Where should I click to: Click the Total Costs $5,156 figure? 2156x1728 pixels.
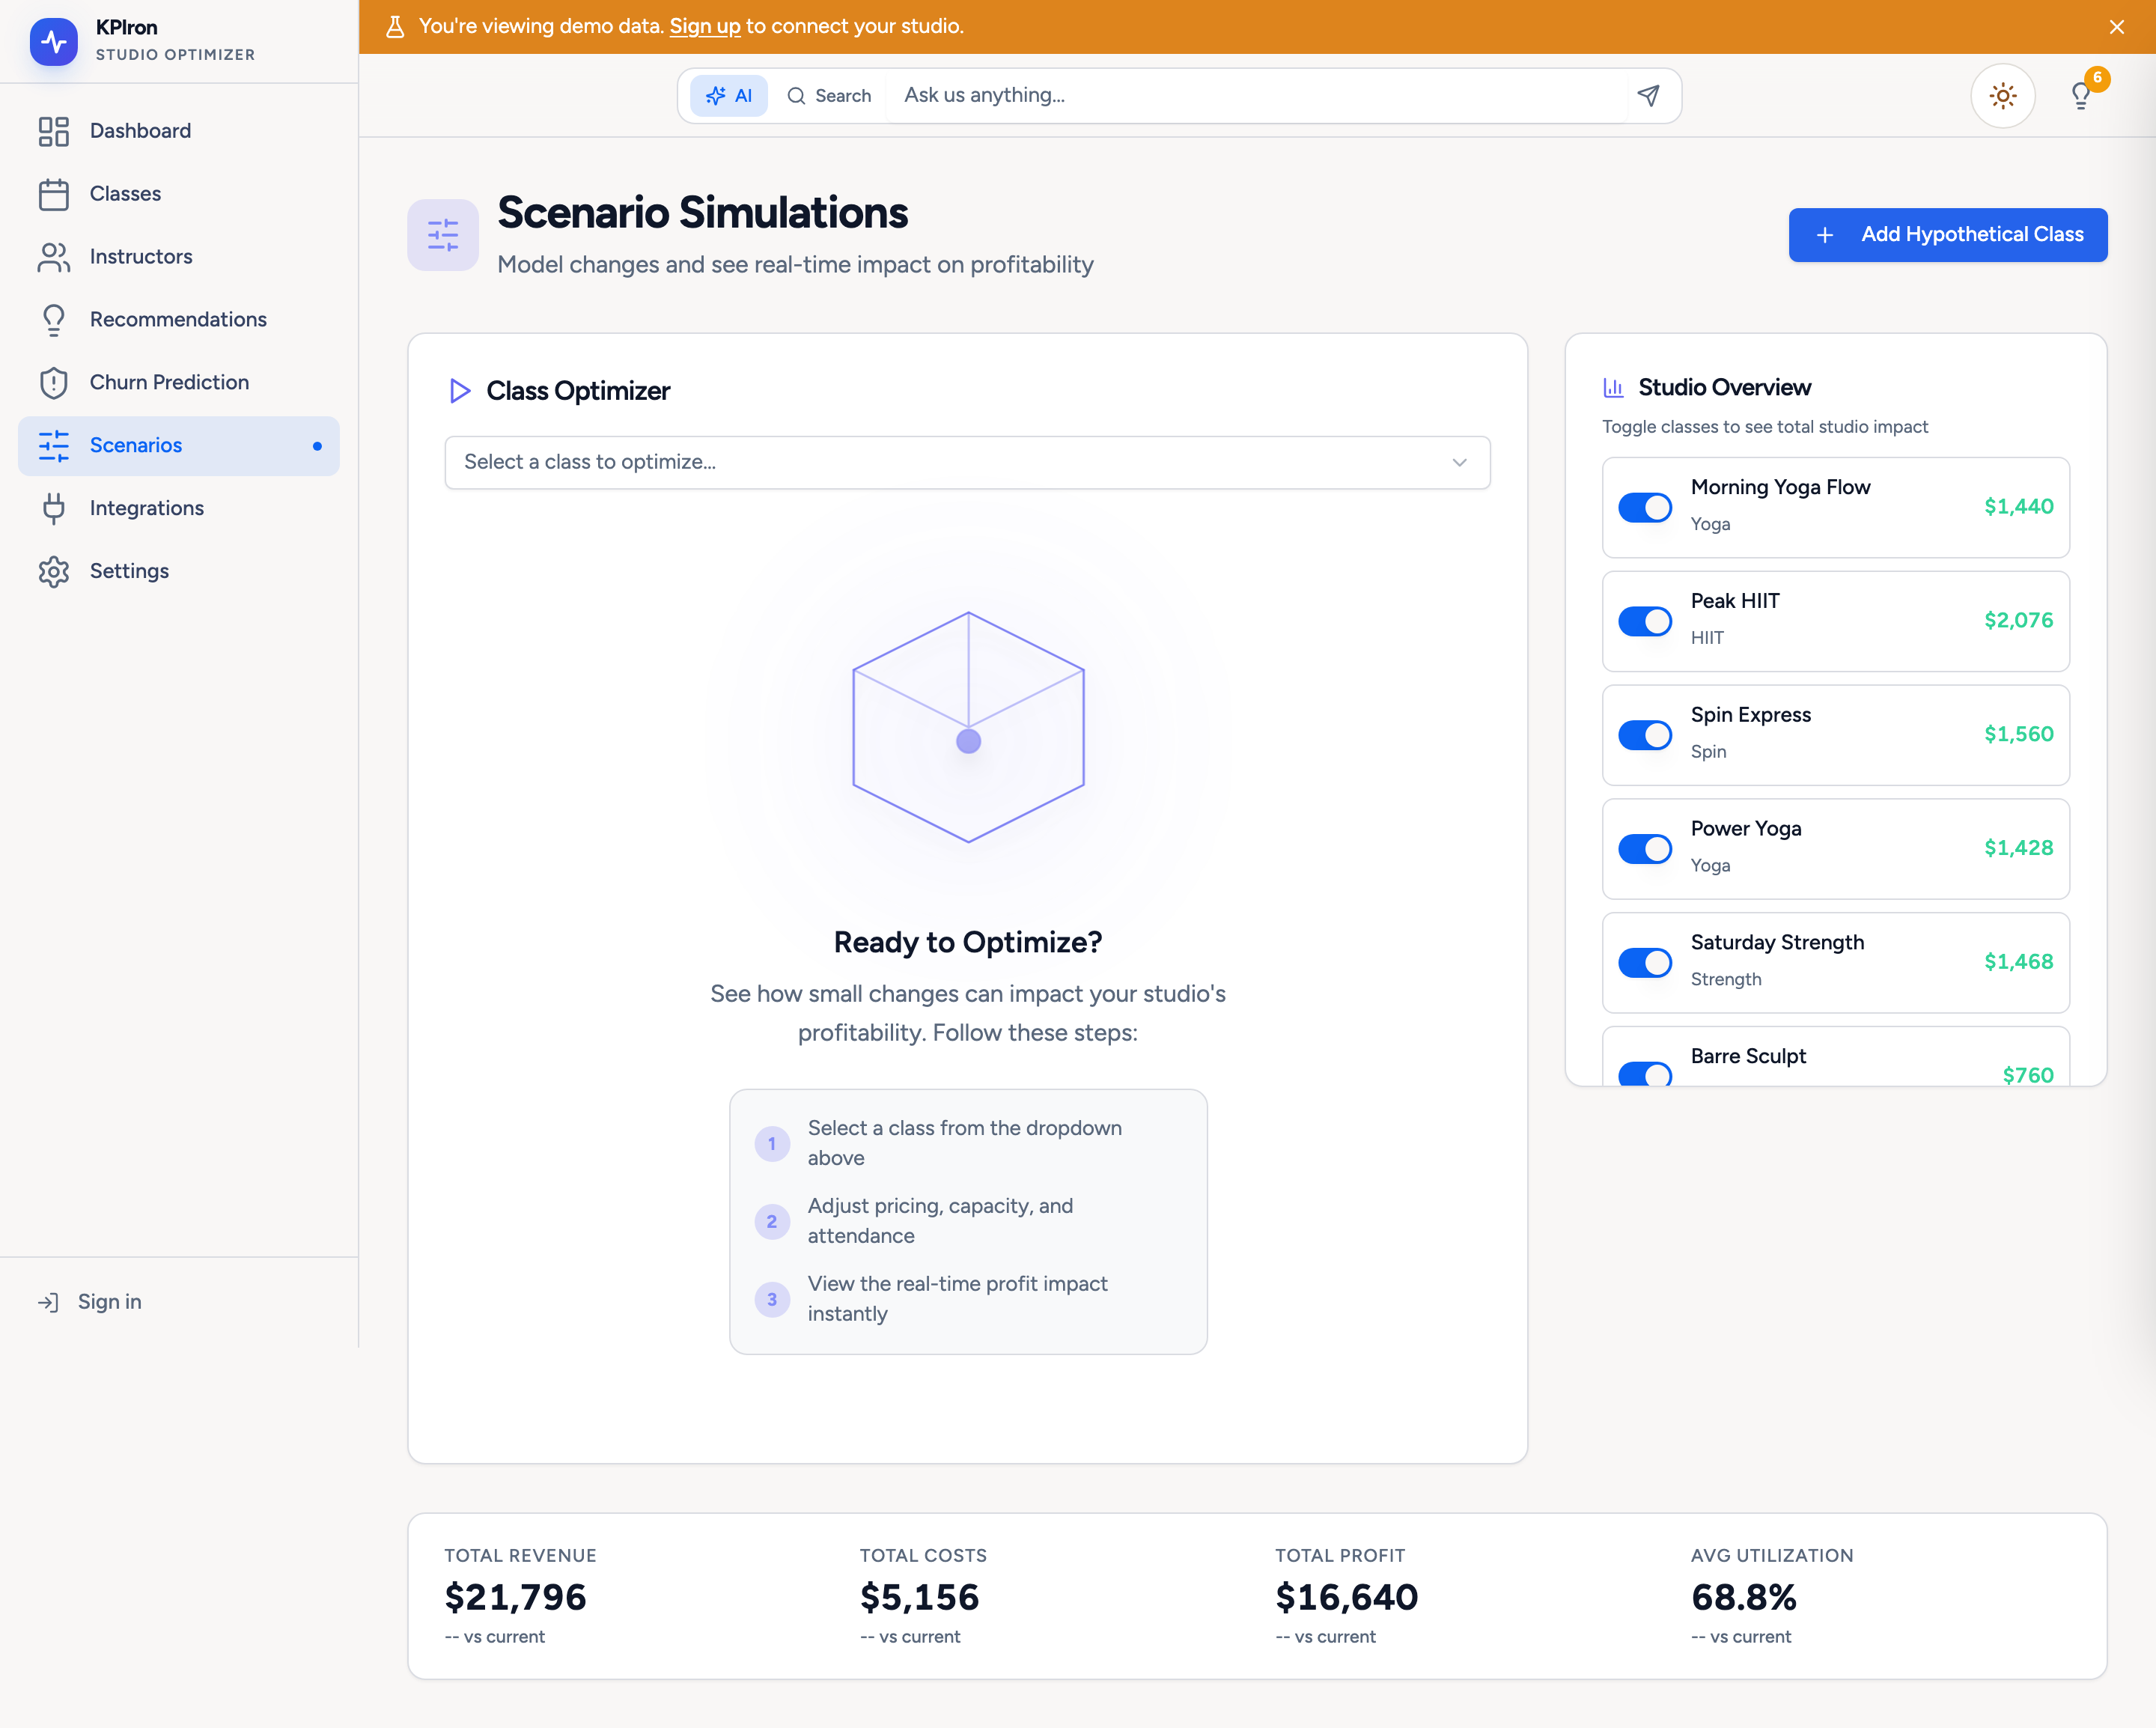[x=919, y=1597]
